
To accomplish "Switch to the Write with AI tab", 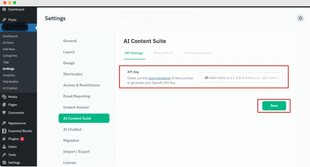I will 163,53.
